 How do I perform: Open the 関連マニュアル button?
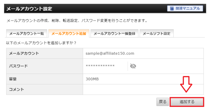pos(185,8)
